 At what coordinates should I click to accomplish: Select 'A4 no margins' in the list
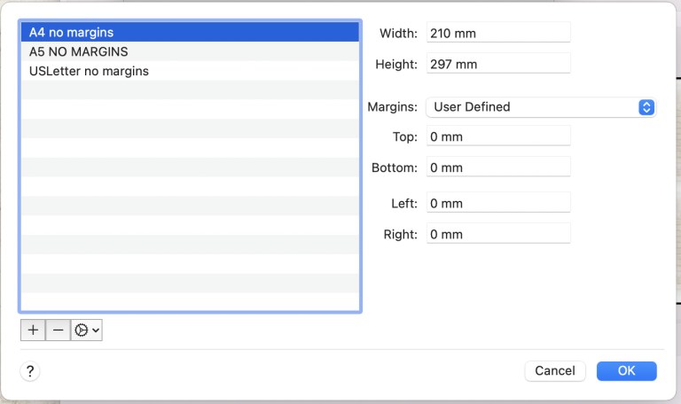tap(190, 33)
